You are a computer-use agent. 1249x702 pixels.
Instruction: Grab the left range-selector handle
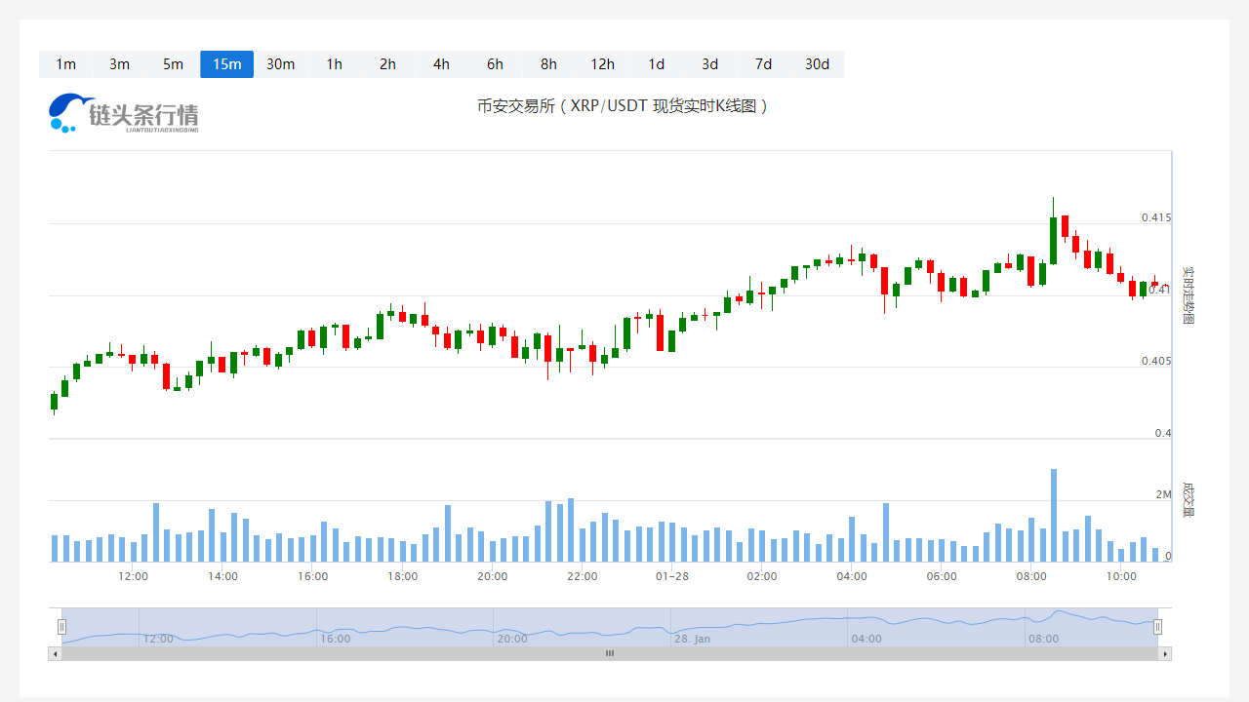click(61, 627)
